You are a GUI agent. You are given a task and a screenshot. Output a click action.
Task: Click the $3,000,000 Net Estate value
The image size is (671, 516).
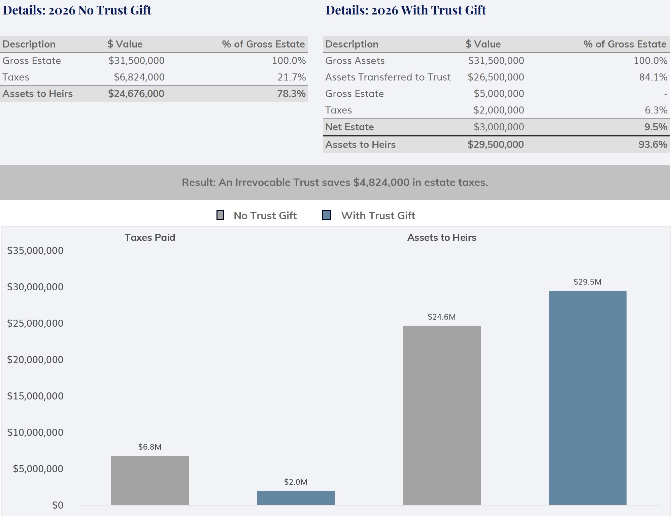pos(499,127)
